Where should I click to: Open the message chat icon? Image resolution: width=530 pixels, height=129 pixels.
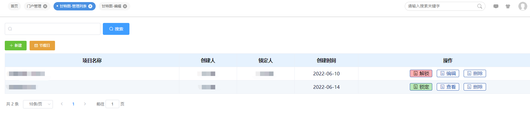pyautogui.click(x=496, y=6)
